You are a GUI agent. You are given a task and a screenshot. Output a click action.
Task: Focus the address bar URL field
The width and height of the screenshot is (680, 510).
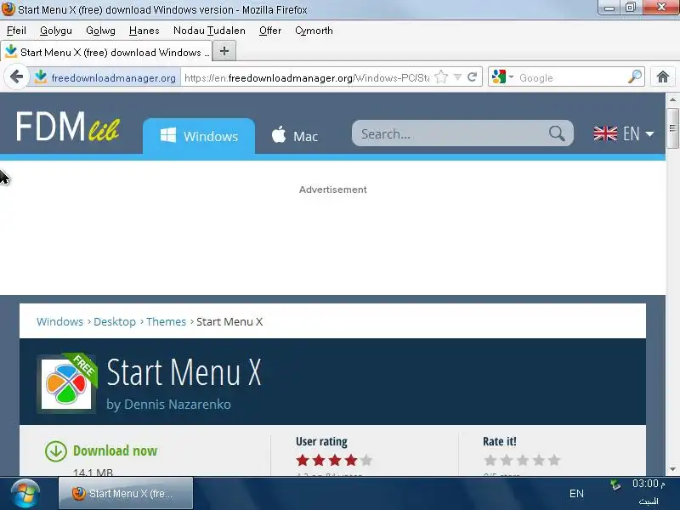point(307,77)
